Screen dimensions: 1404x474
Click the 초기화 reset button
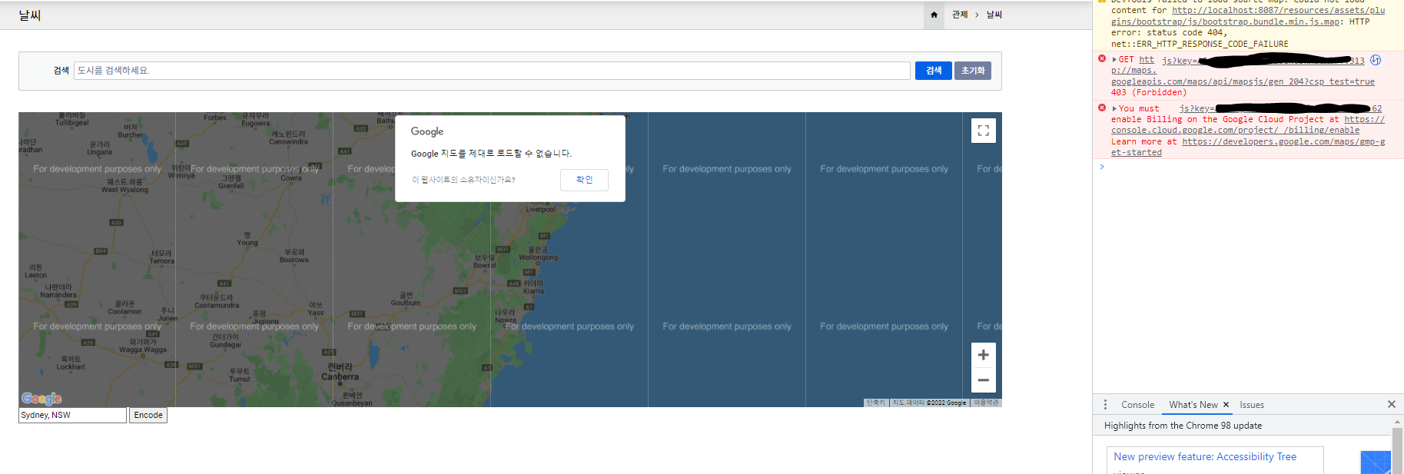pyautogui.click(x=973, y=71)
